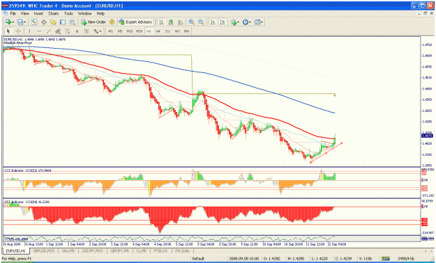Switch chart to M5 timeframe
This screenshot has height=263, width=436.
(120, 31)
